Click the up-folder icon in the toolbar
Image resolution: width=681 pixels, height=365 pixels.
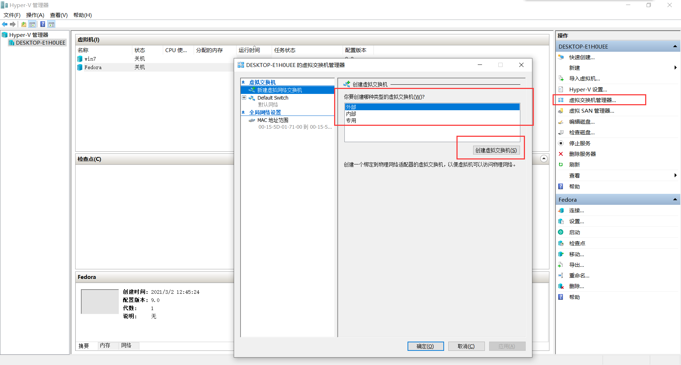pyautogui.click(x=23, y=24)
